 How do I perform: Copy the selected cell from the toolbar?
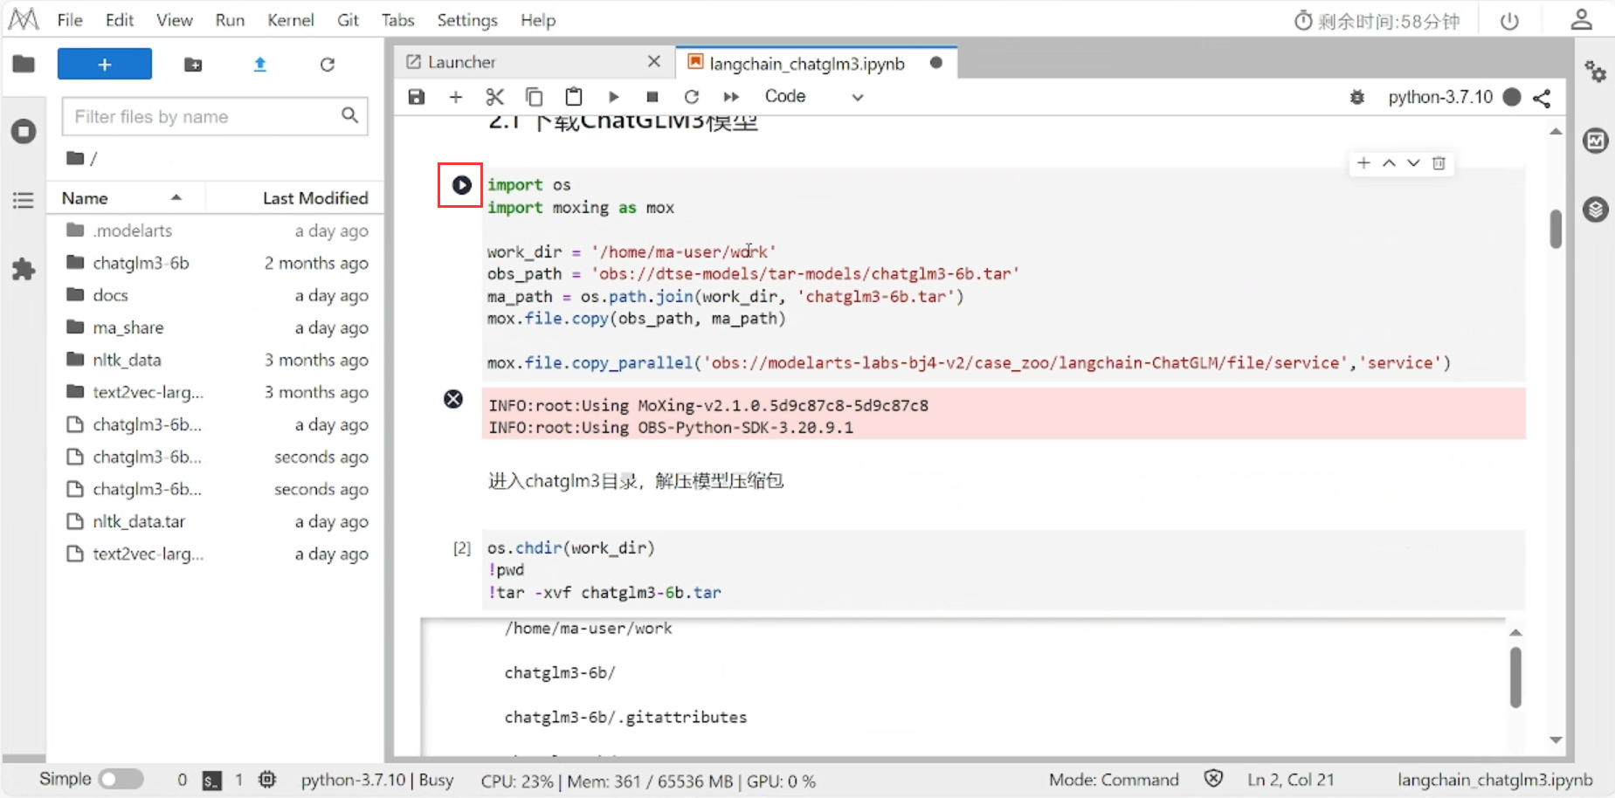(x=534, y=97)
